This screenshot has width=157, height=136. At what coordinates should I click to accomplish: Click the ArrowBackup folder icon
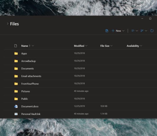pyautogui.click(x=16, y=61)
